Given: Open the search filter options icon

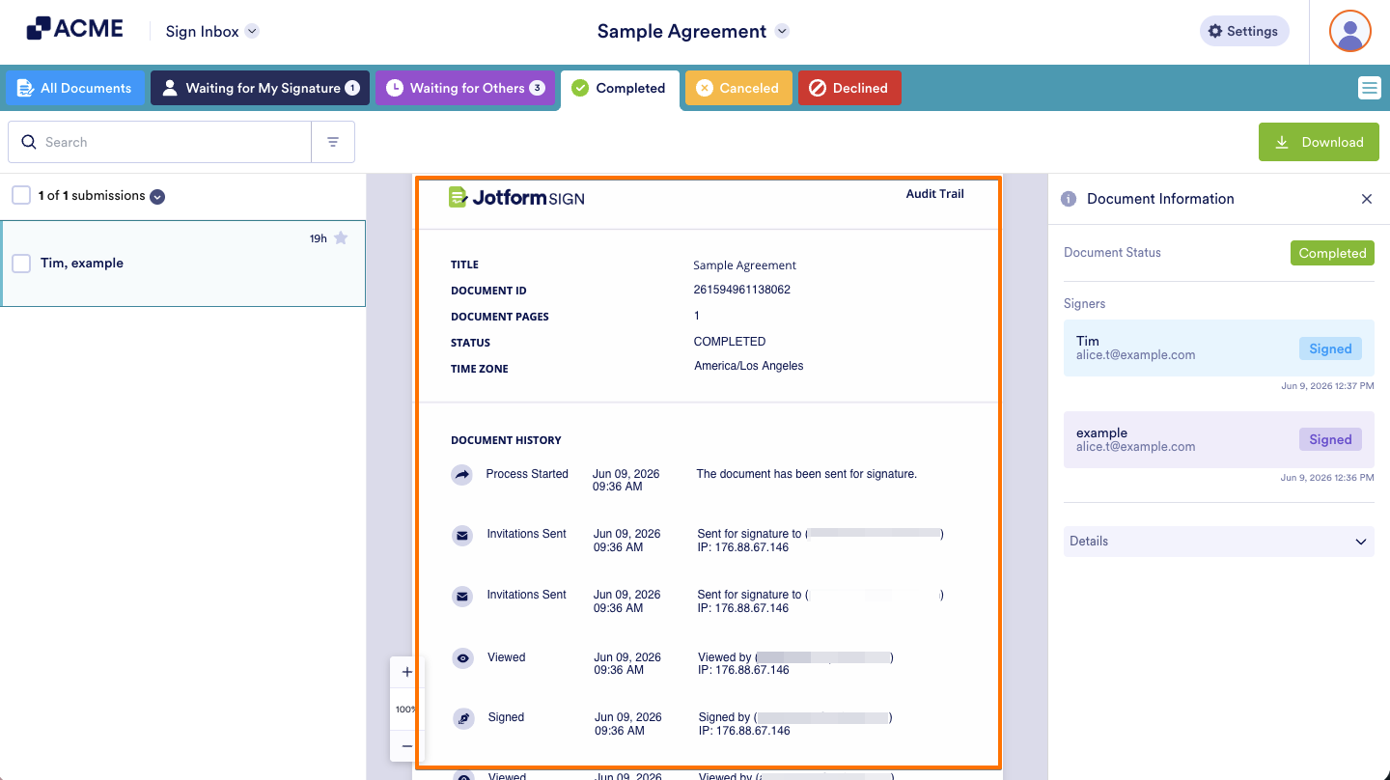Looking at the screenshot, I should [x=333, y=142].
